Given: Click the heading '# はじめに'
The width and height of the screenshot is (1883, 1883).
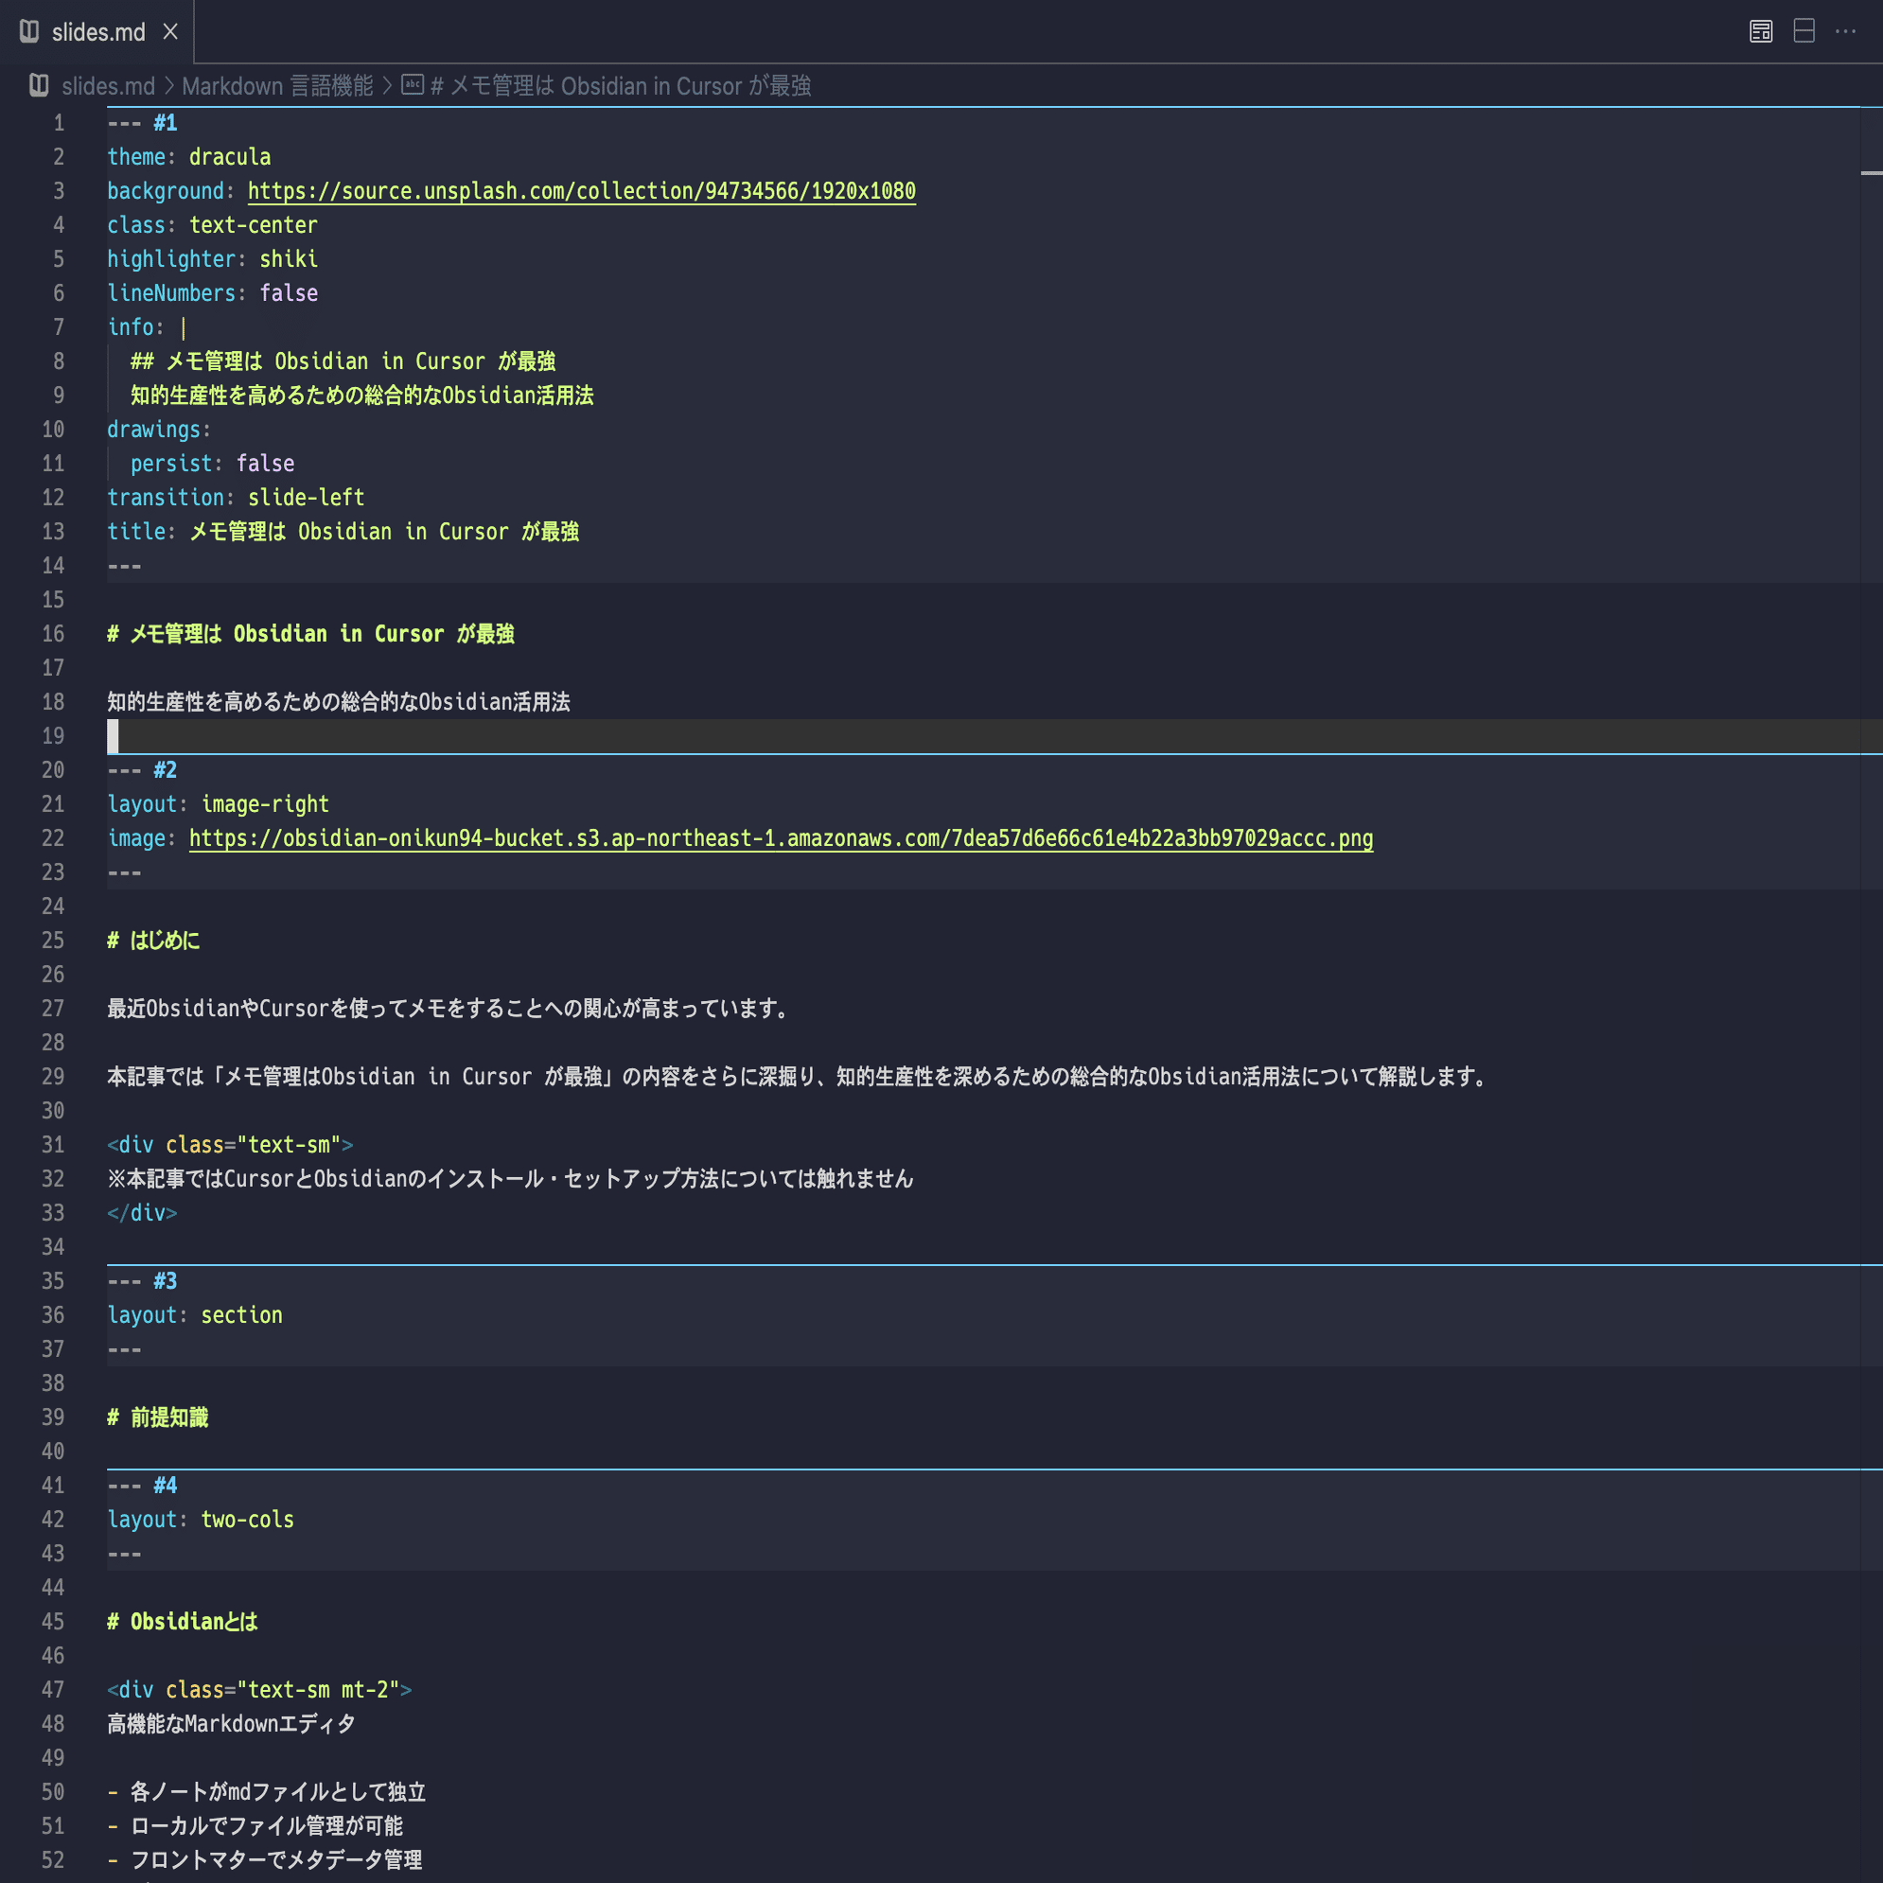Looking at the screenshot, I should pyautogui.click(x=154, y=941).
